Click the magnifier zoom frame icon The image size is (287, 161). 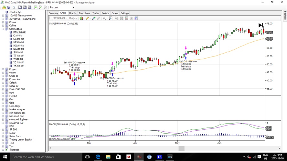click(x=111, y=18)
